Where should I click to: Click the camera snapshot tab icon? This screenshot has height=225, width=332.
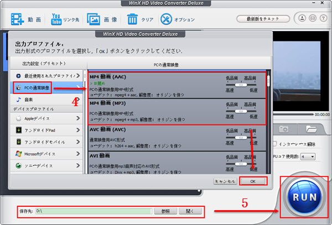click(x=283, y=129)
